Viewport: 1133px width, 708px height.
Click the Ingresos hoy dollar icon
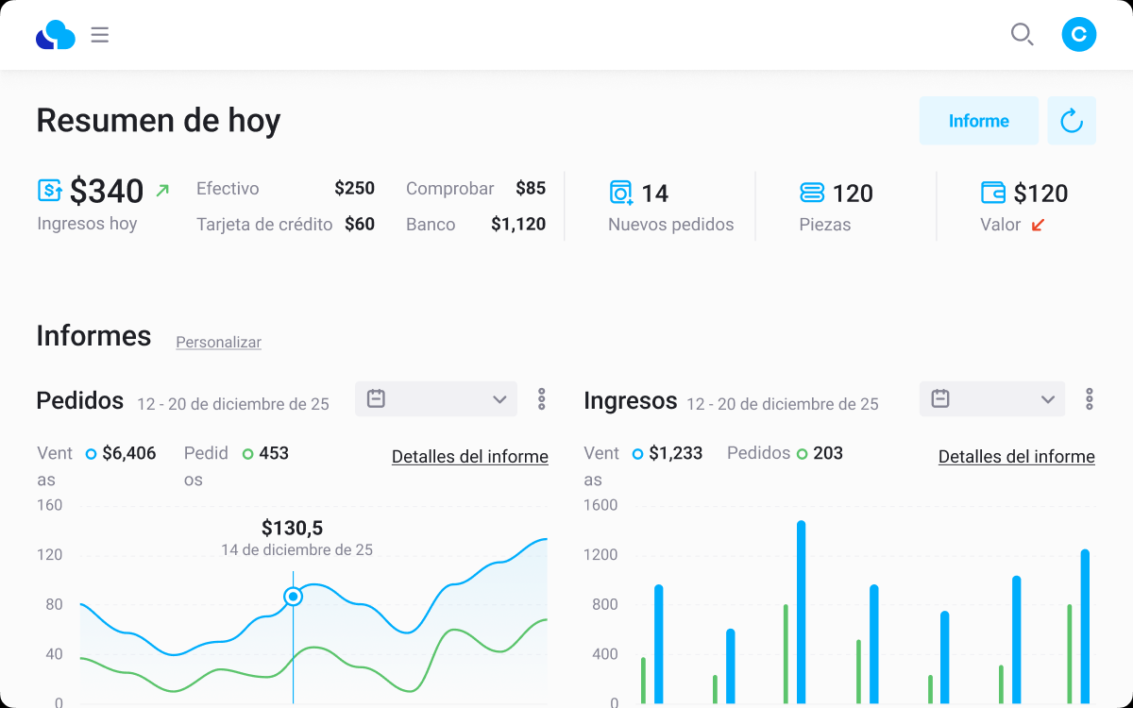[x=50, y=191]
